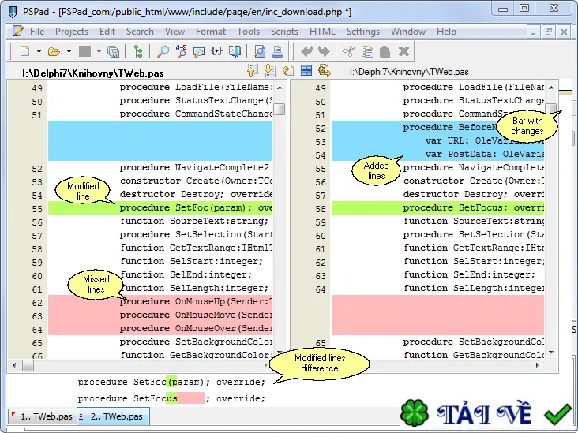Click the Open file folder icon
Screen dimensions: 578x433
coord(54,51)
